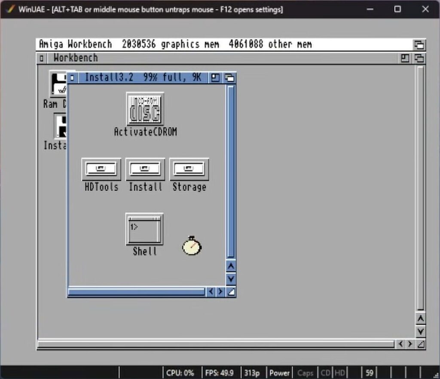Click the FPS: 49.9 status indicator
Image resolution: width=440 pixels, height=379 pixels.
point(219,373)
